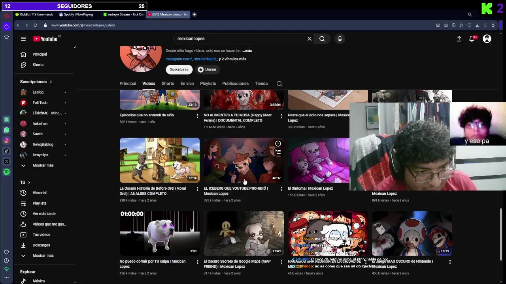The height and width of the screenshot is (284, 506).
Task: Open Ver más tarde in sidebar
Action: [x=44, y=214]
